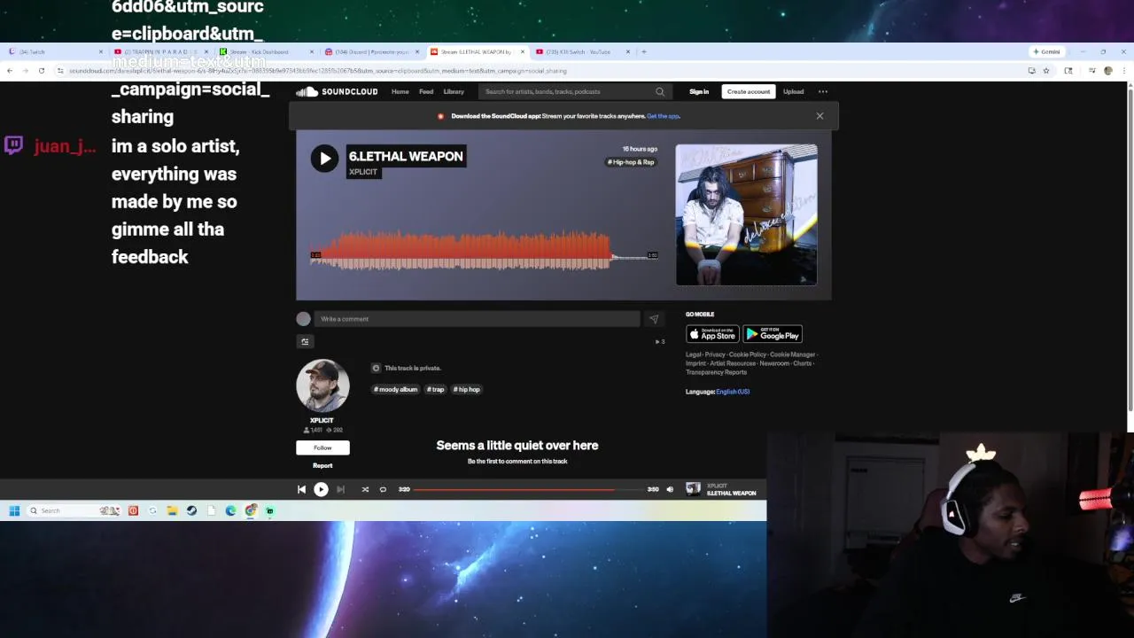Open the XPLICIT artist name above waveform

(x=363, y=172)
